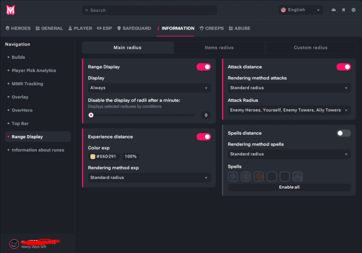Click Enable all spells button
The image size is (362, 253).
(x=289, y=187)
